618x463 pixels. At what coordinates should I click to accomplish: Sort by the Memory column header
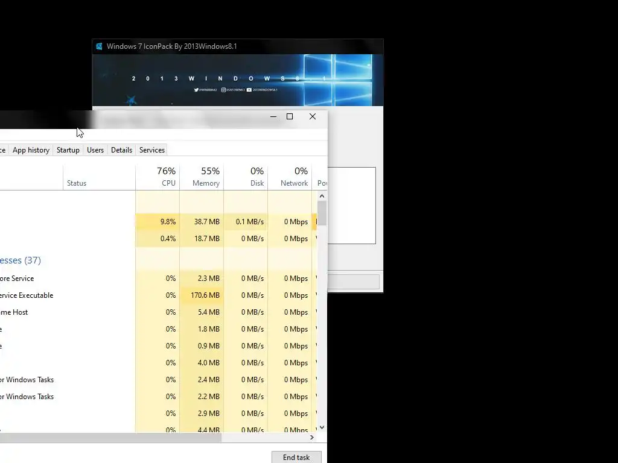[202, 177]
